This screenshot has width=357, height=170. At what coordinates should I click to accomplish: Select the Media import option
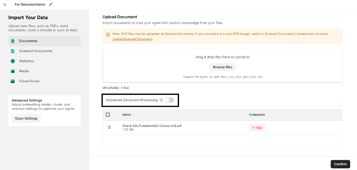click(45, 71)
